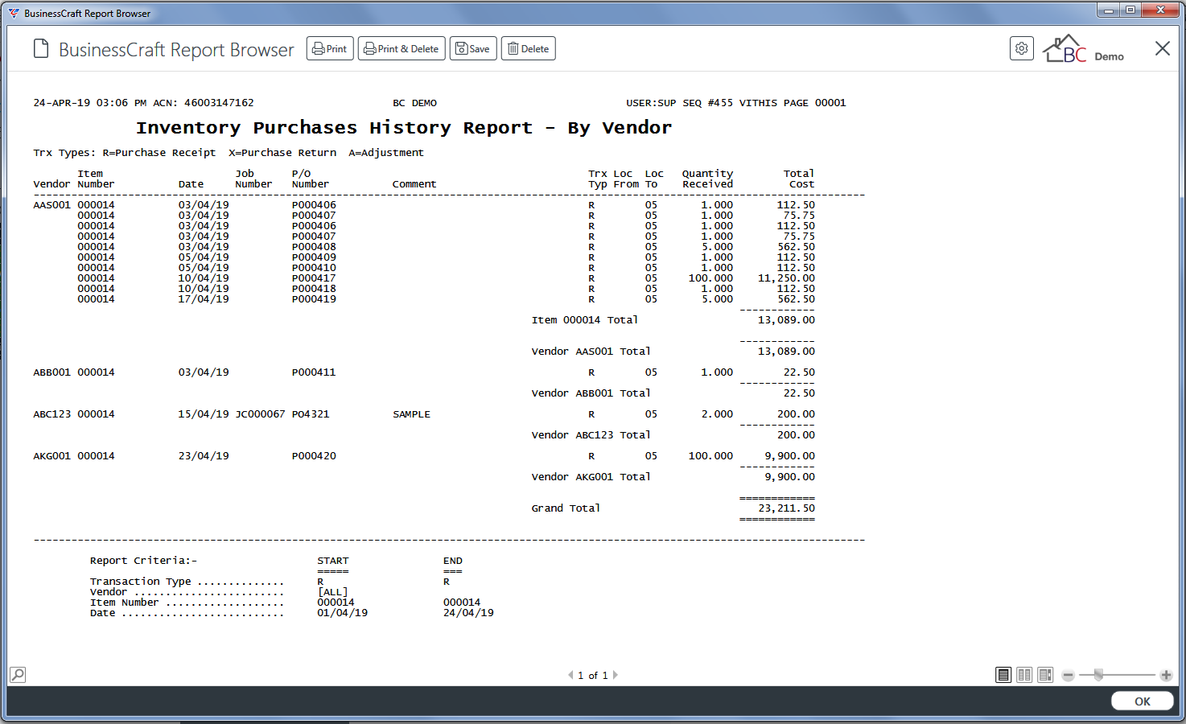Click the Report Criteria heading

point(143,561)
